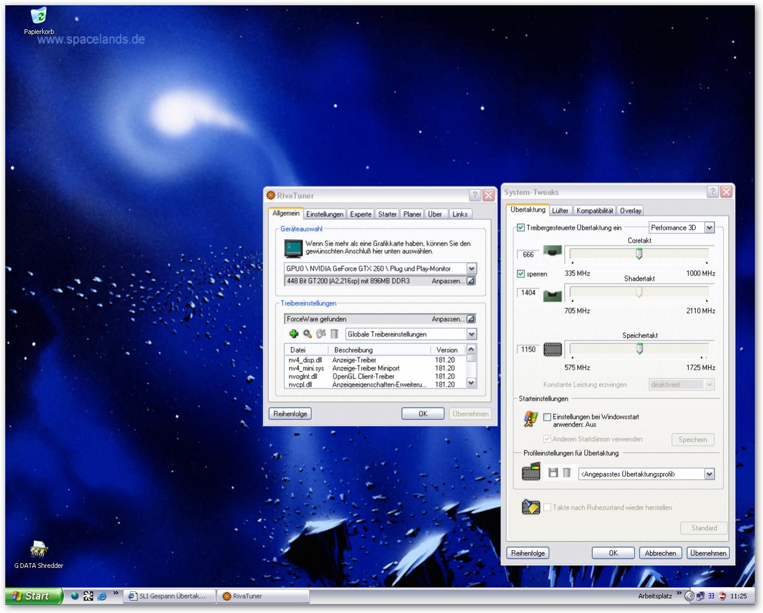Click the restore-clocks broom icon near Takte nach Ruhezustand
Screen dimensions: 763x613
(x=531, y=507)
